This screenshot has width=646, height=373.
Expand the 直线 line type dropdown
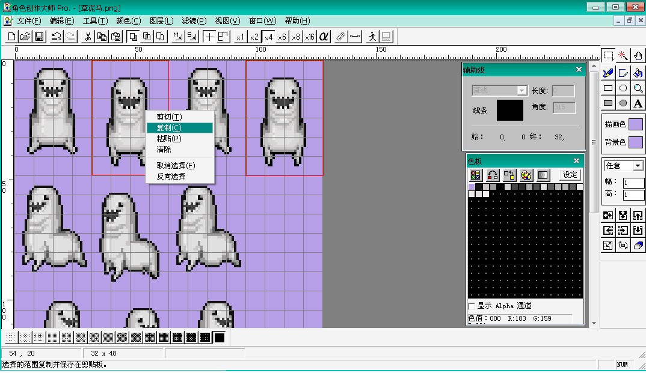[521, 90]
